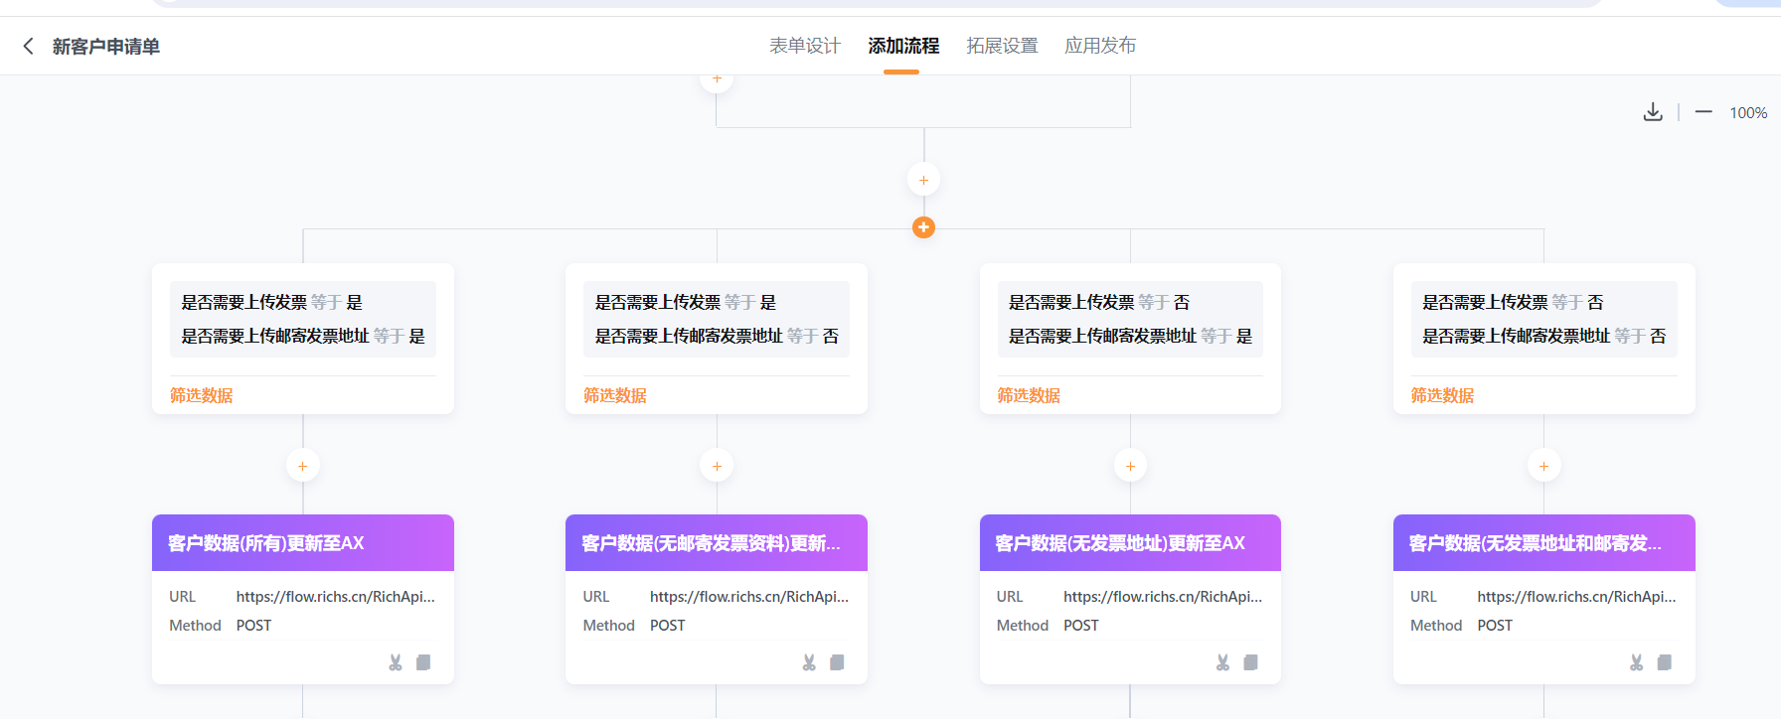
Task: Copy the 客户数据(无邮寄发票资料)更新 node
Action: tap(837, 662)
